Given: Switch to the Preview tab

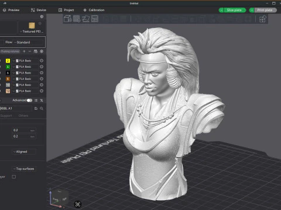Looking at the screenshot, I should coord(11,10).
